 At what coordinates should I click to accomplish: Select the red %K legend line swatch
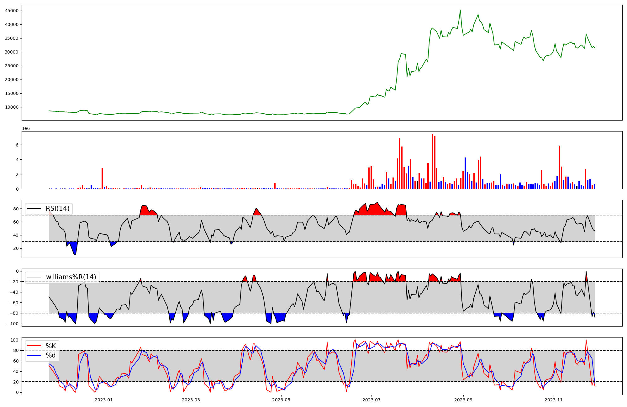pyautogui.click(x=34, y=346)
